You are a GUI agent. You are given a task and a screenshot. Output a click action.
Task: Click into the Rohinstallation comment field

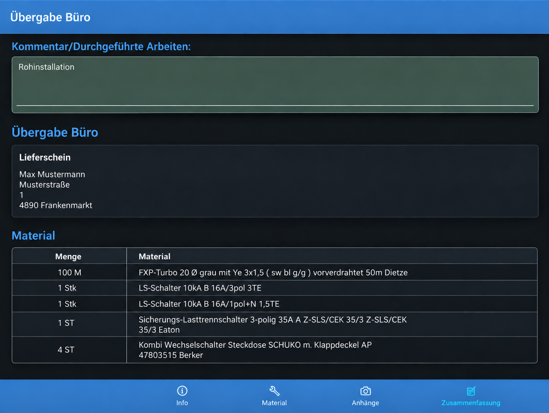(275, 85)
